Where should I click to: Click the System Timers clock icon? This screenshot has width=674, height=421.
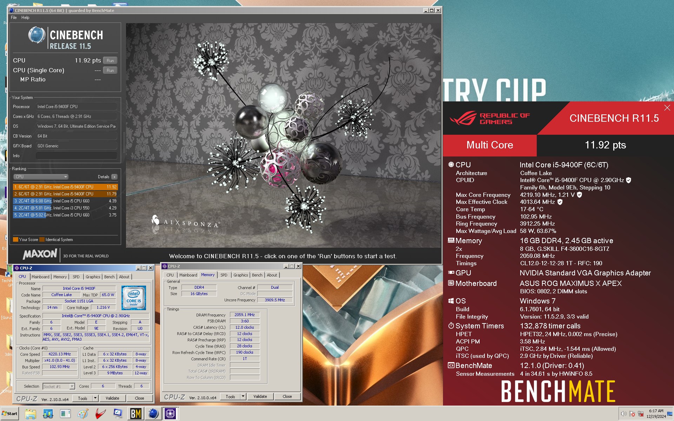[451, 326]
